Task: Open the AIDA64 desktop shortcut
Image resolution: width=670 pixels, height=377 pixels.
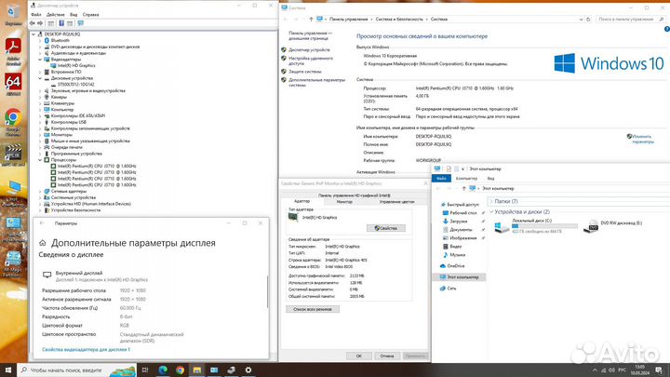Action: pos(13,84)
